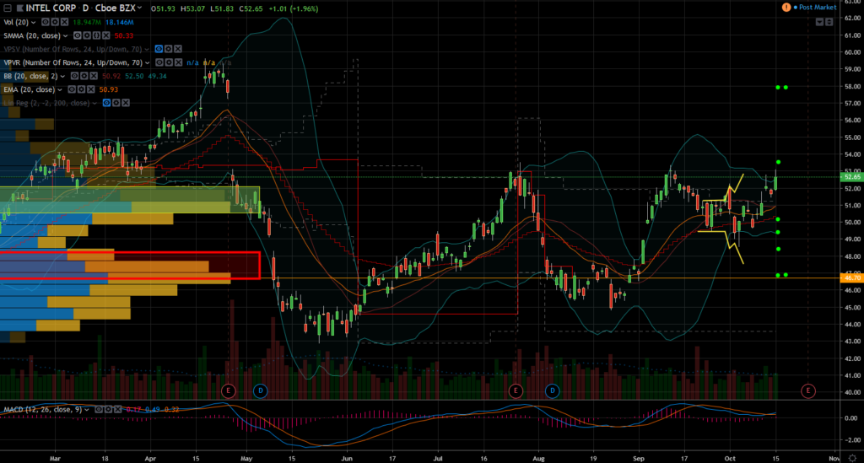Click the Sep label on time axis
The image size is (864, 463).
point(639,458)
